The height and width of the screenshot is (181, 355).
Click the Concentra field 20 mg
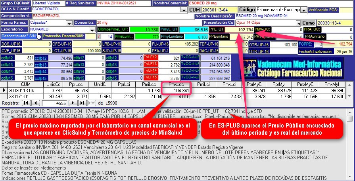[x=148, y=23]
